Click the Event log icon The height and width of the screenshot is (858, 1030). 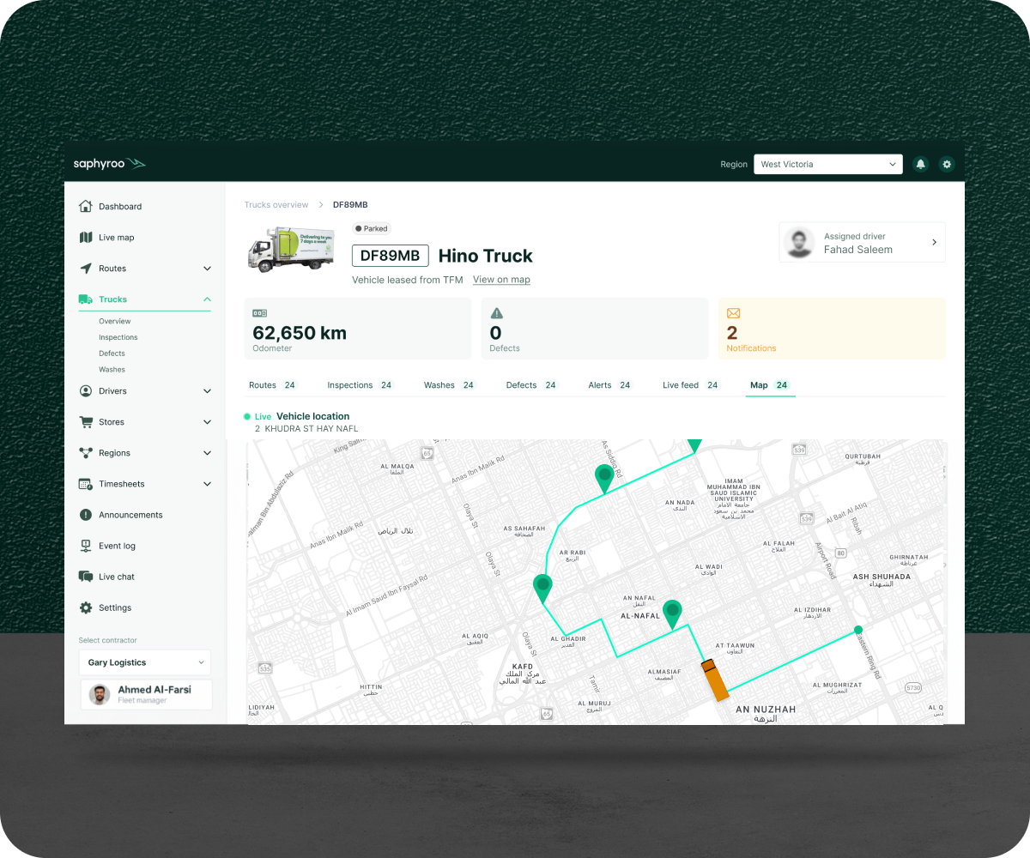click(x=85, y=545)
